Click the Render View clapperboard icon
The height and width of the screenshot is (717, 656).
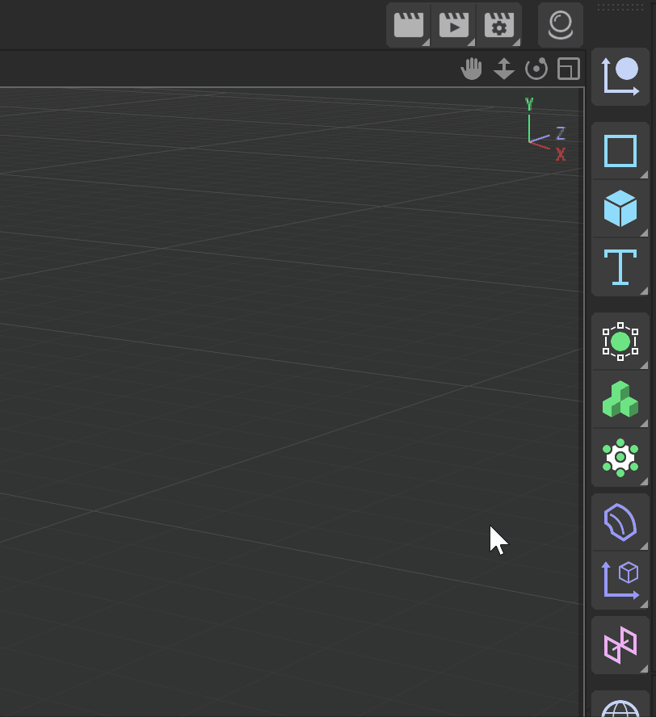[x=409, y=25]
